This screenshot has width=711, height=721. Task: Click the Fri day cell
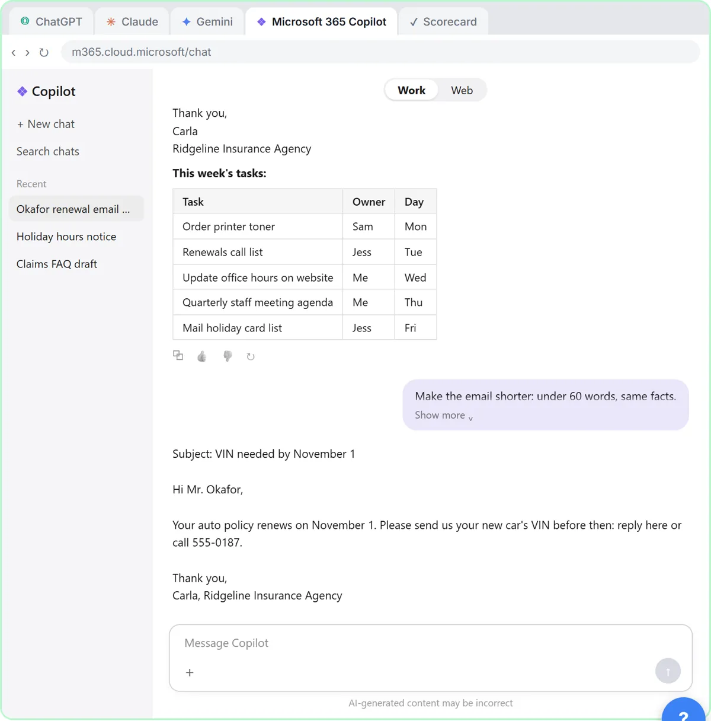[415, 328]
